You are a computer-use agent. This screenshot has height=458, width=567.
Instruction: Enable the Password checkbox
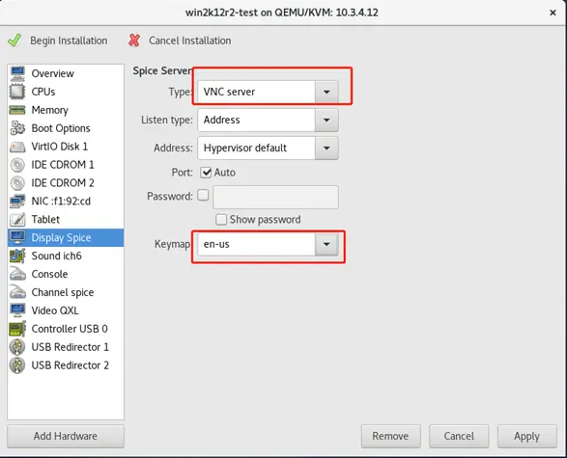[203, 196]
